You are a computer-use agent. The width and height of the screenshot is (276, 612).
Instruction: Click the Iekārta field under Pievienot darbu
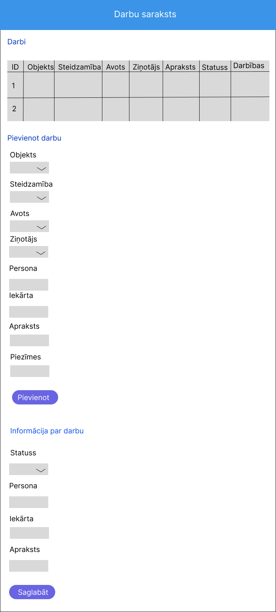(x=29, y=312)
